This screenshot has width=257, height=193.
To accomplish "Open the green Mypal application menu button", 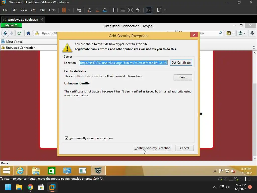I will (x=11, y=25).
